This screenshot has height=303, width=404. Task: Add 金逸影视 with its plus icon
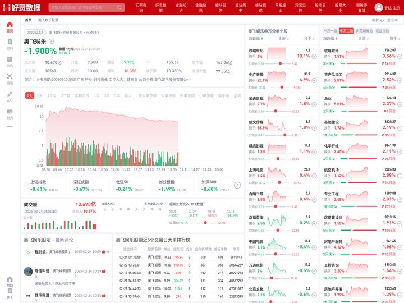(x=314, y=104)
